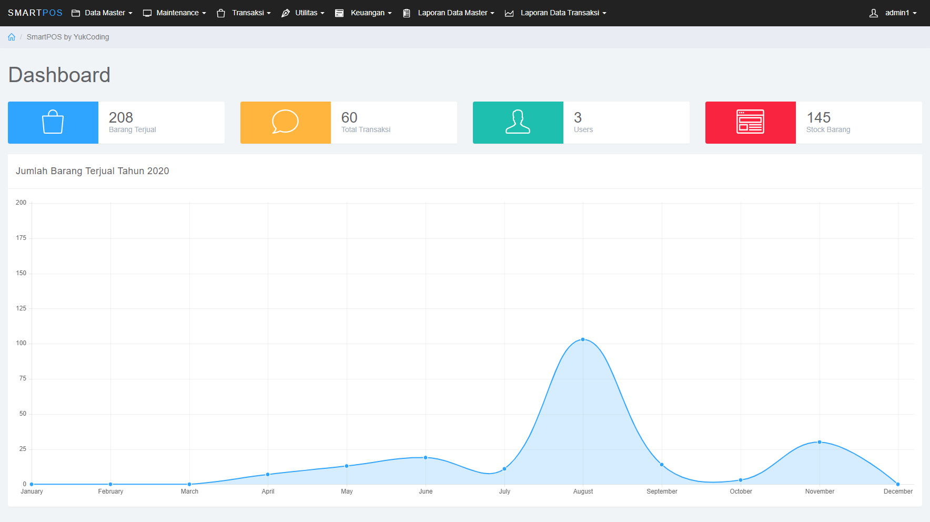Click the 100 y-axis label

[21, 343]
